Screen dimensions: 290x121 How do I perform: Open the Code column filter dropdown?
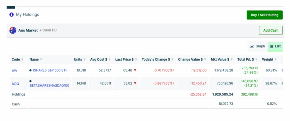22,60
